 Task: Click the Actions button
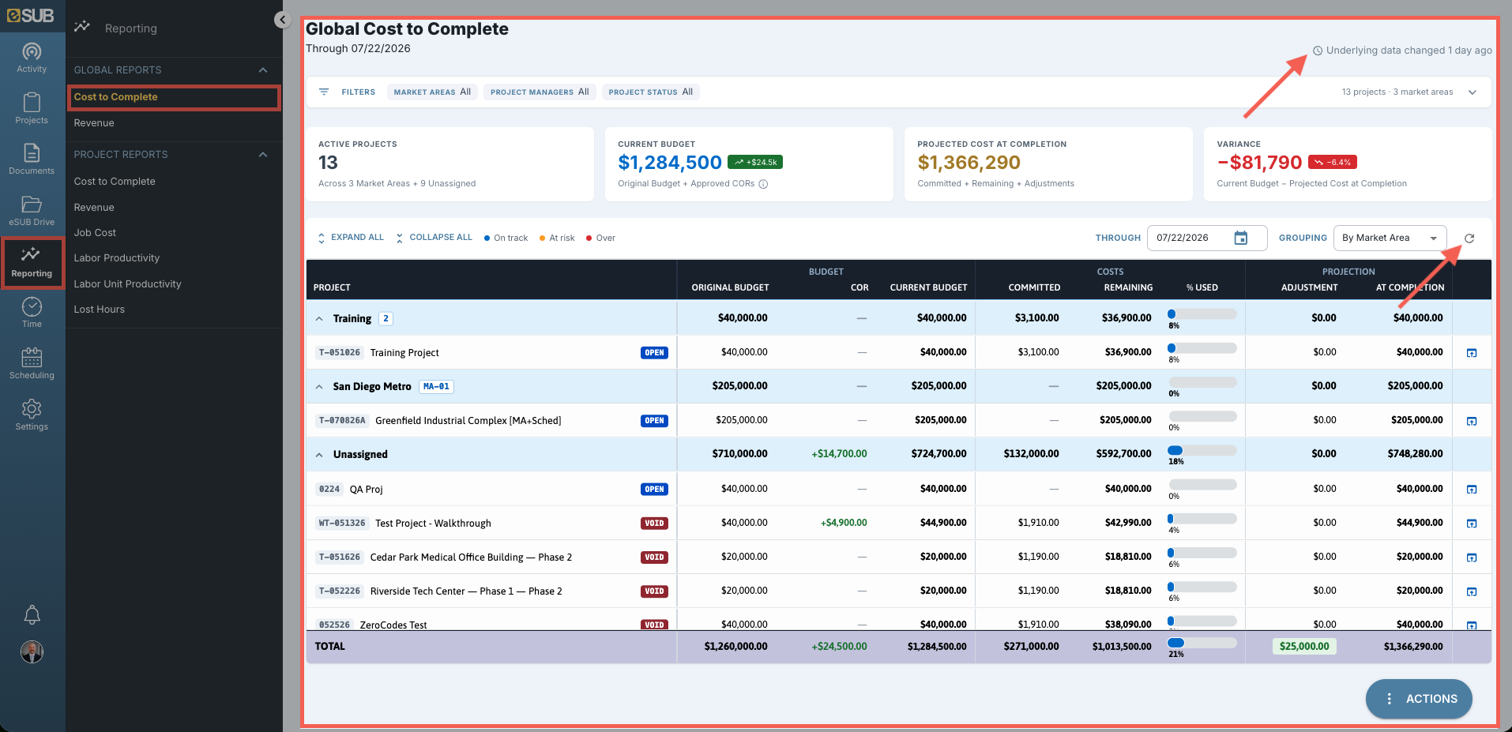[1419, 699]
